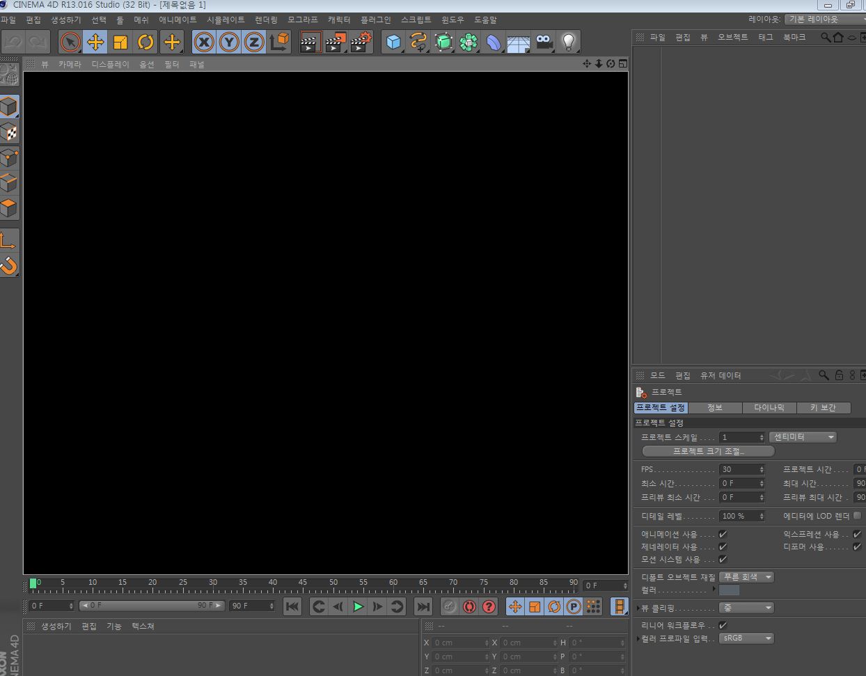Image resolution: width=866 pixels, height=676 pixels.
Task: Open the NURBS generator green cube icon
Action: [443, 42]
